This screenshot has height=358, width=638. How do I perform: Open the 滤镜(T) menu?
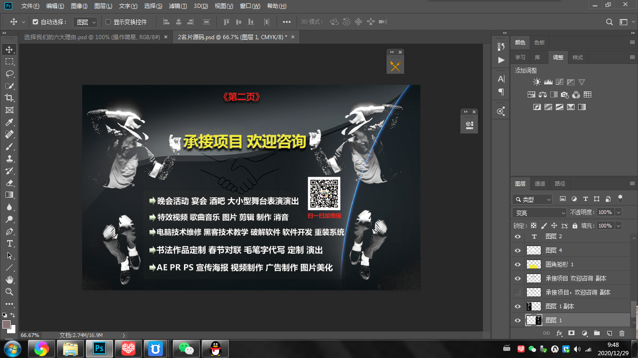(x=178, y=6)
